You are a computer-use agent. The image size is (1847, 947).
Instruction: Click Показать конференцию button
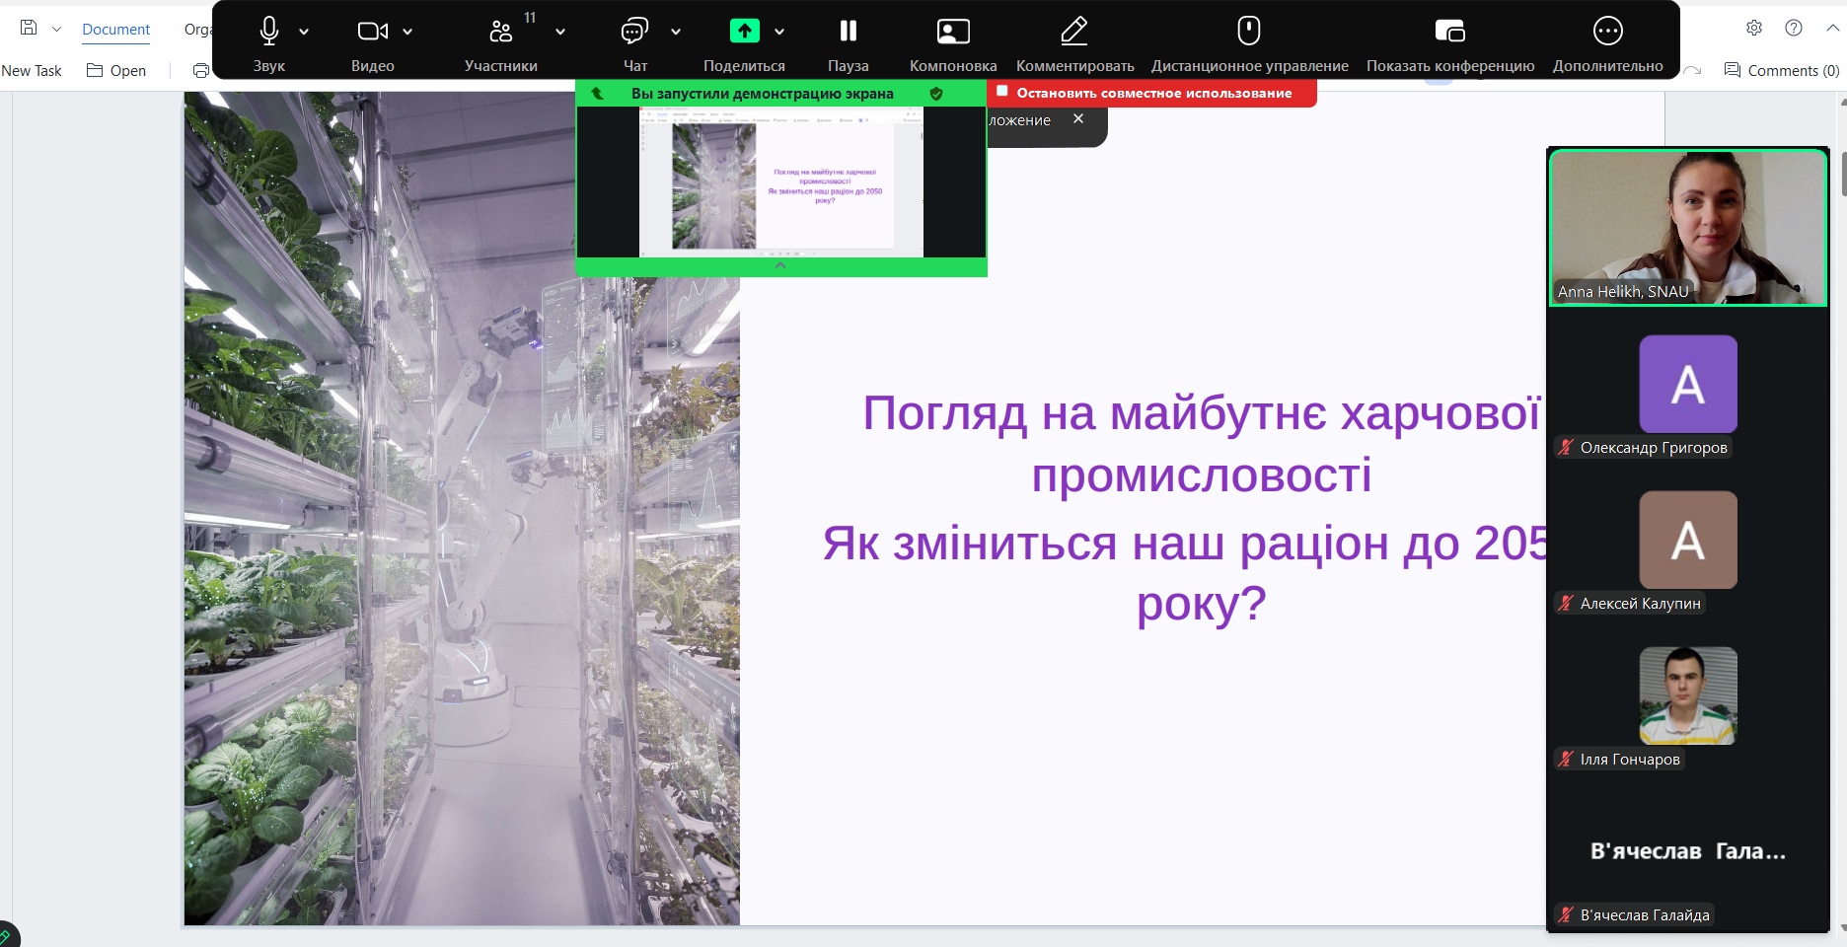click(1449, 32)
